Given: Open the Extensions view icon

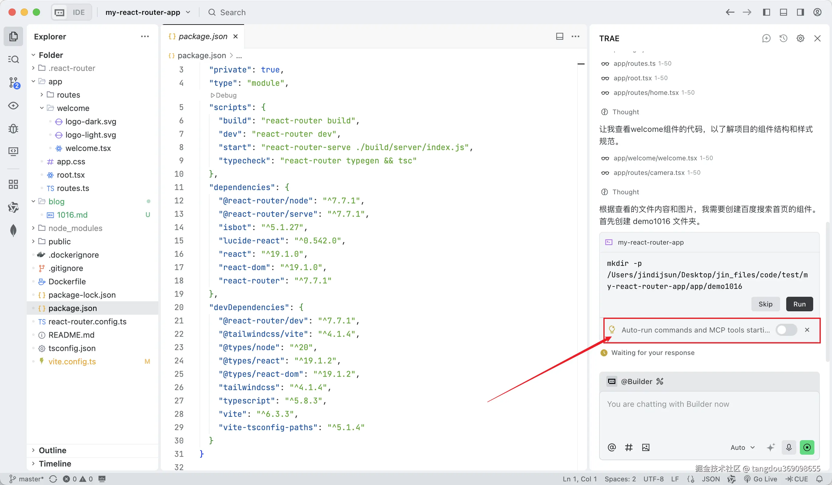Looking at the screenshot, I should pyautogui.click(x=14, y=184).
